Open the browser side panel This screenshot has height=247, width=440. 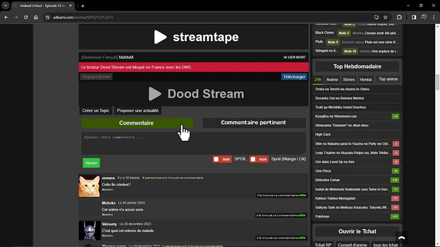[x=414, y=17]
